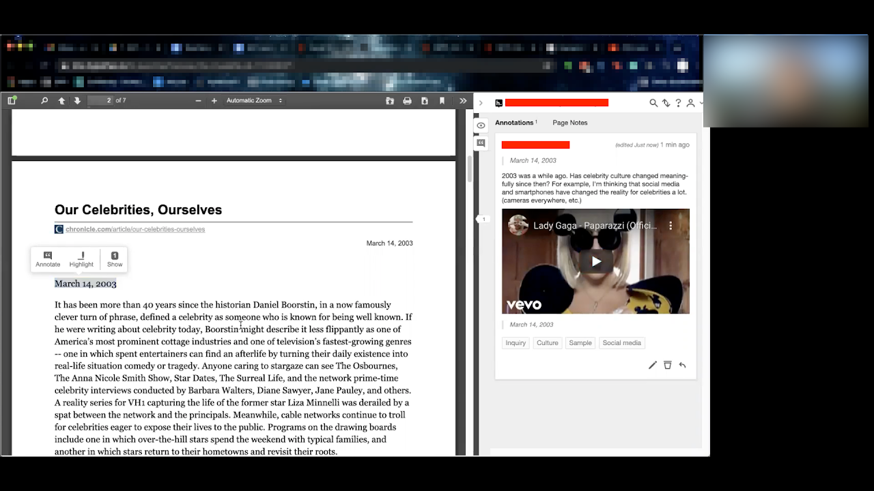This screenshot has width=874, height=491.
Task: Download the PDF document
Action: [425, 100]
